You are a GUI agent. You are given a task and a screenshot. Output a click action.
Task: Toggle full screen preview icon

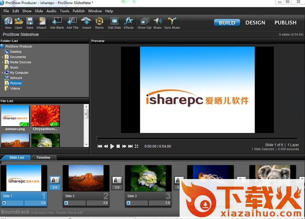[137, 146]
